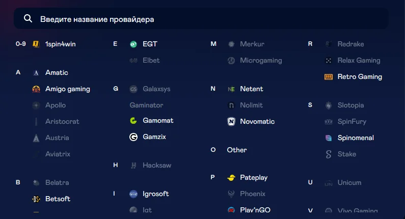
Task: Click the Belatra logo icon
Action: 36,183
